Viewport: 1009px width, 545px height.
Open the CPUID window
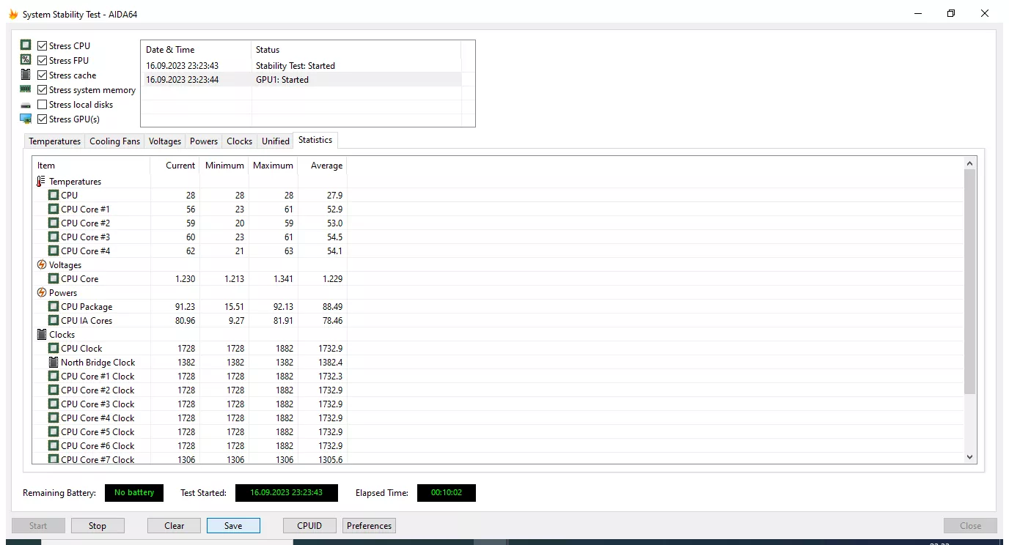[x=309, y=526]
